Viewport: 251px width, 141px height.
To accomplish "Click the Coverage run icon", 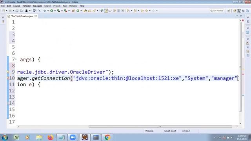I will (x=58, y=11).
